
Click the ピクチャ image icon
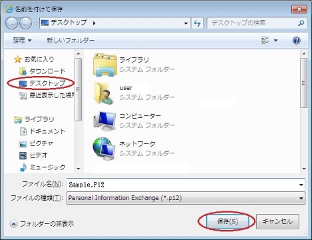pyautogui.click(x=23, y=144)
